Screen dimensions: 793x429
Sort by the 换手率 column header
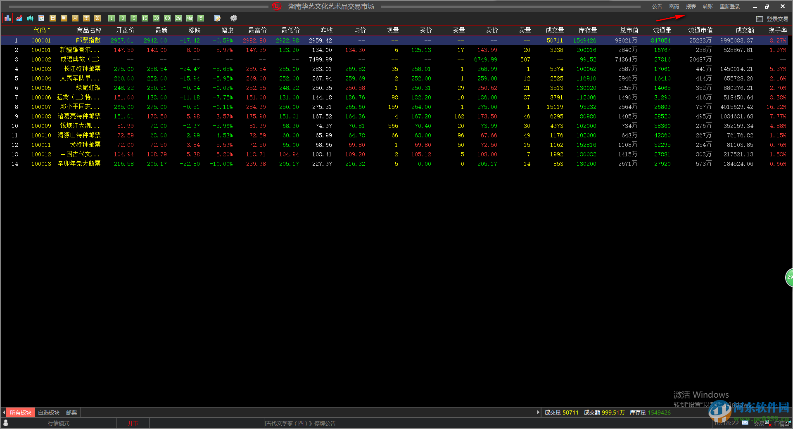point(778,30)
